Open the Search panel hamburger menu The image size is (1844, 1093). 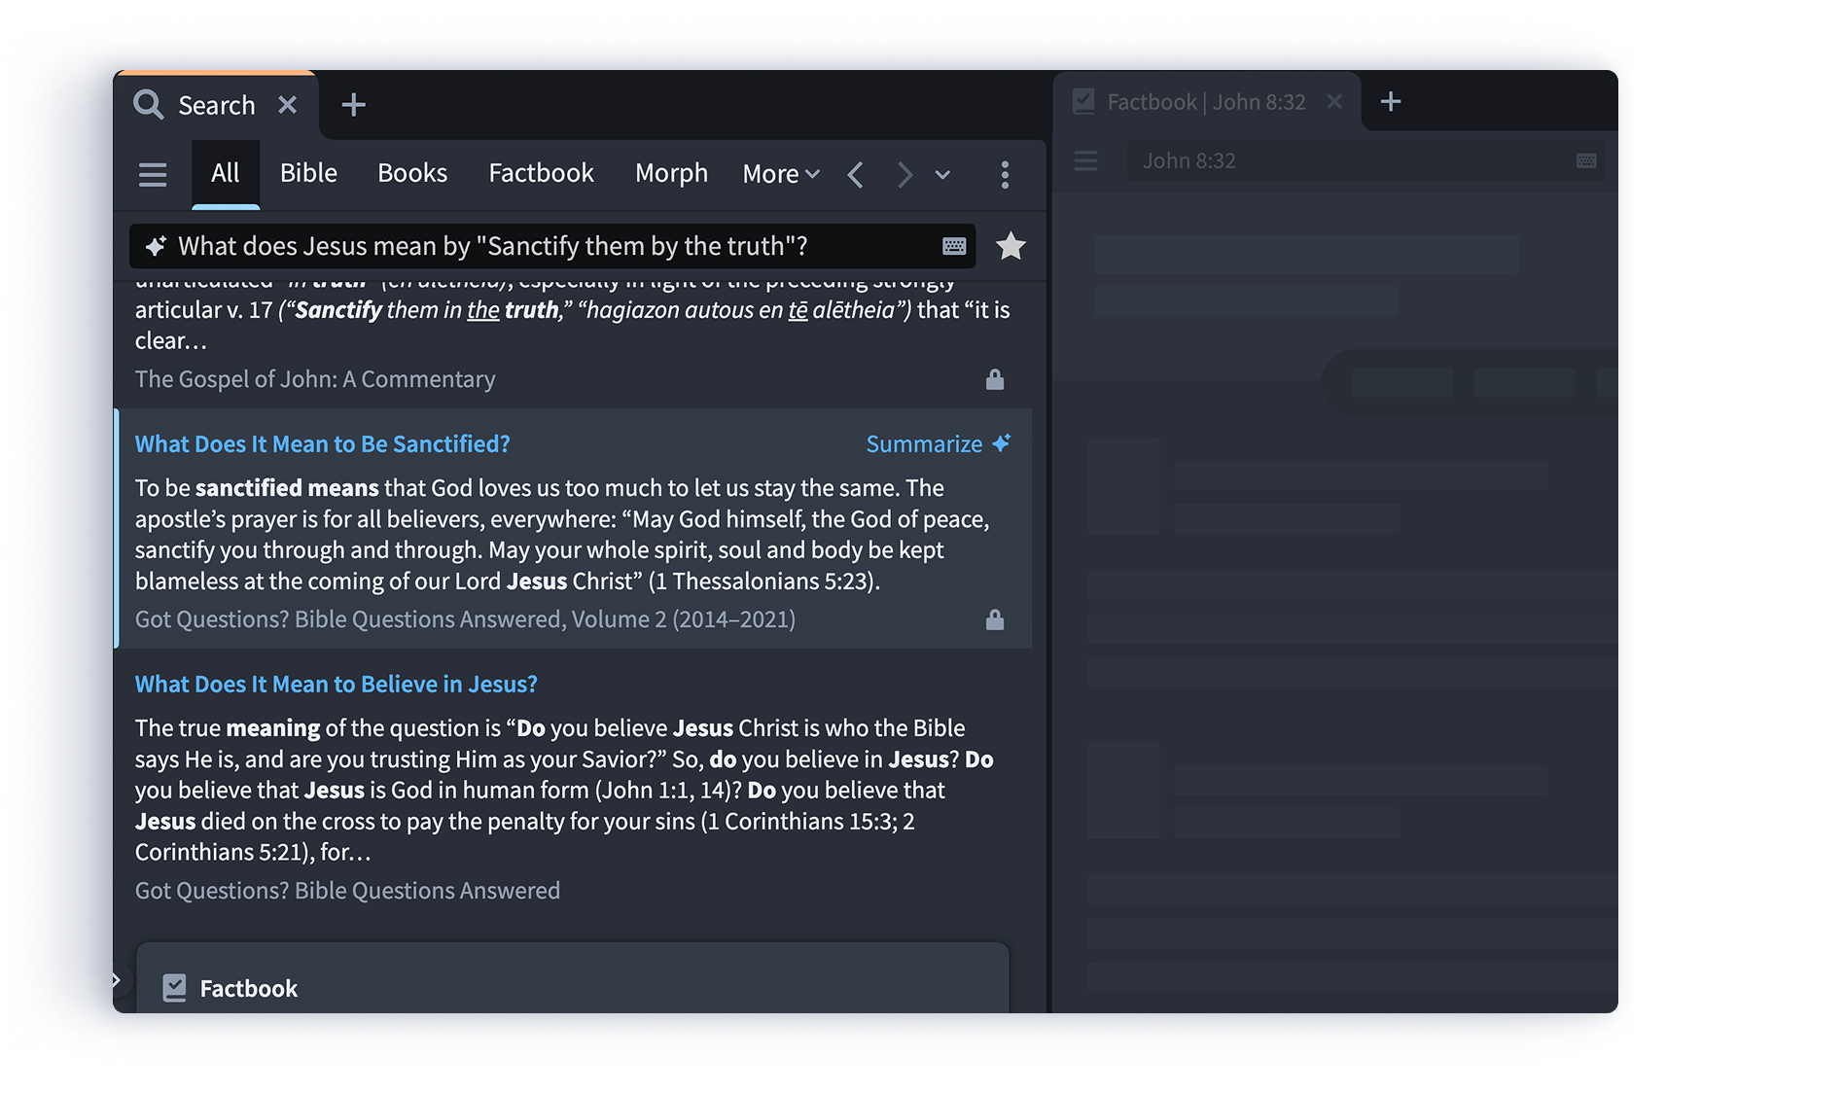(x=153, y=174)
